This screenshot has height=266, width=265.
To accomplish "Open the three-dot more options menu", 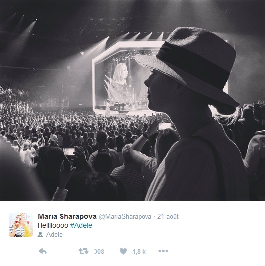I will pos(163,251).
